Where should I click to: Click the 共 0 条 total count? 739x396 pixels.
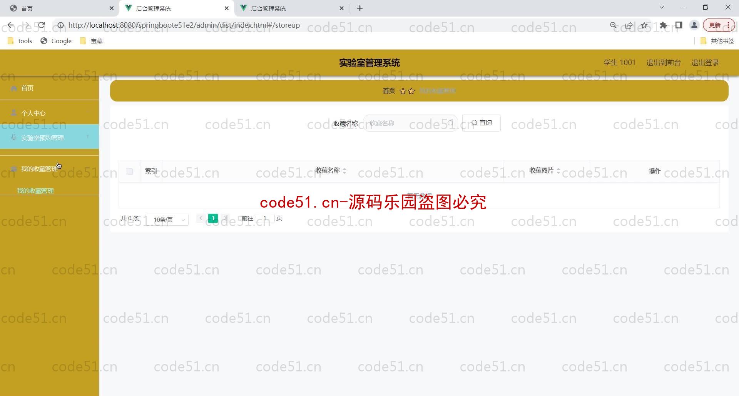pyautogui.click(x=130, y=218)
